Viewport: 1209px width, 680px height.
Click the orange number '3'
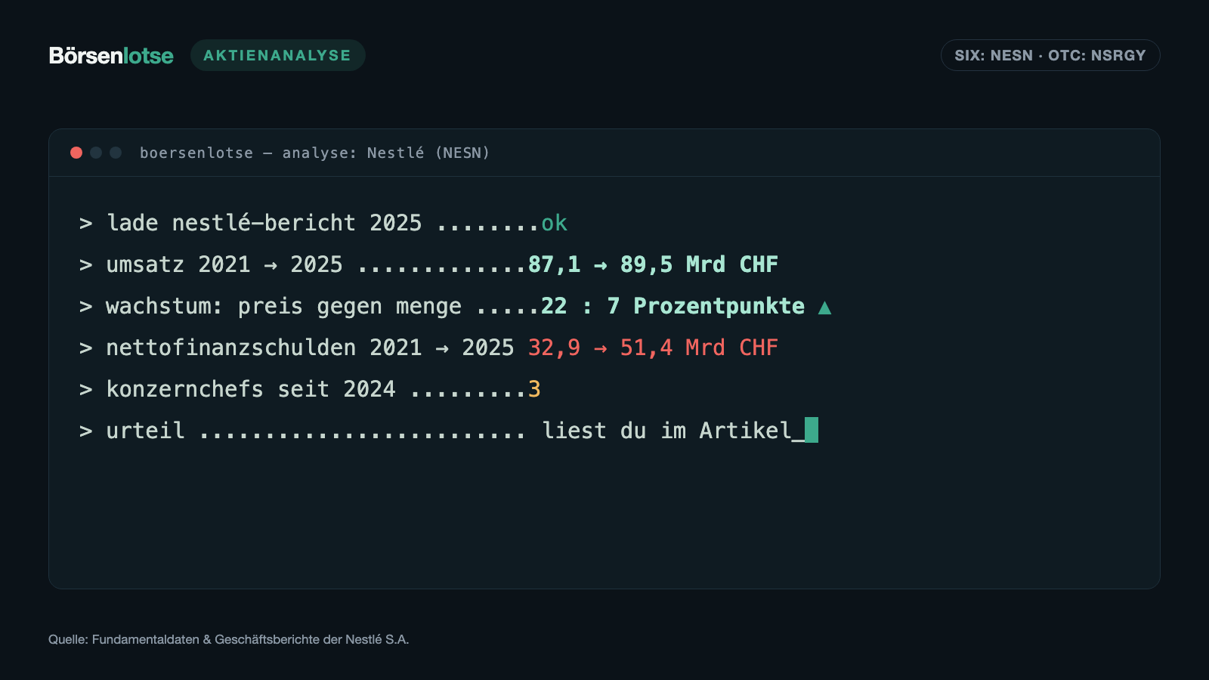pyautogui.click(x=534, y=389)
